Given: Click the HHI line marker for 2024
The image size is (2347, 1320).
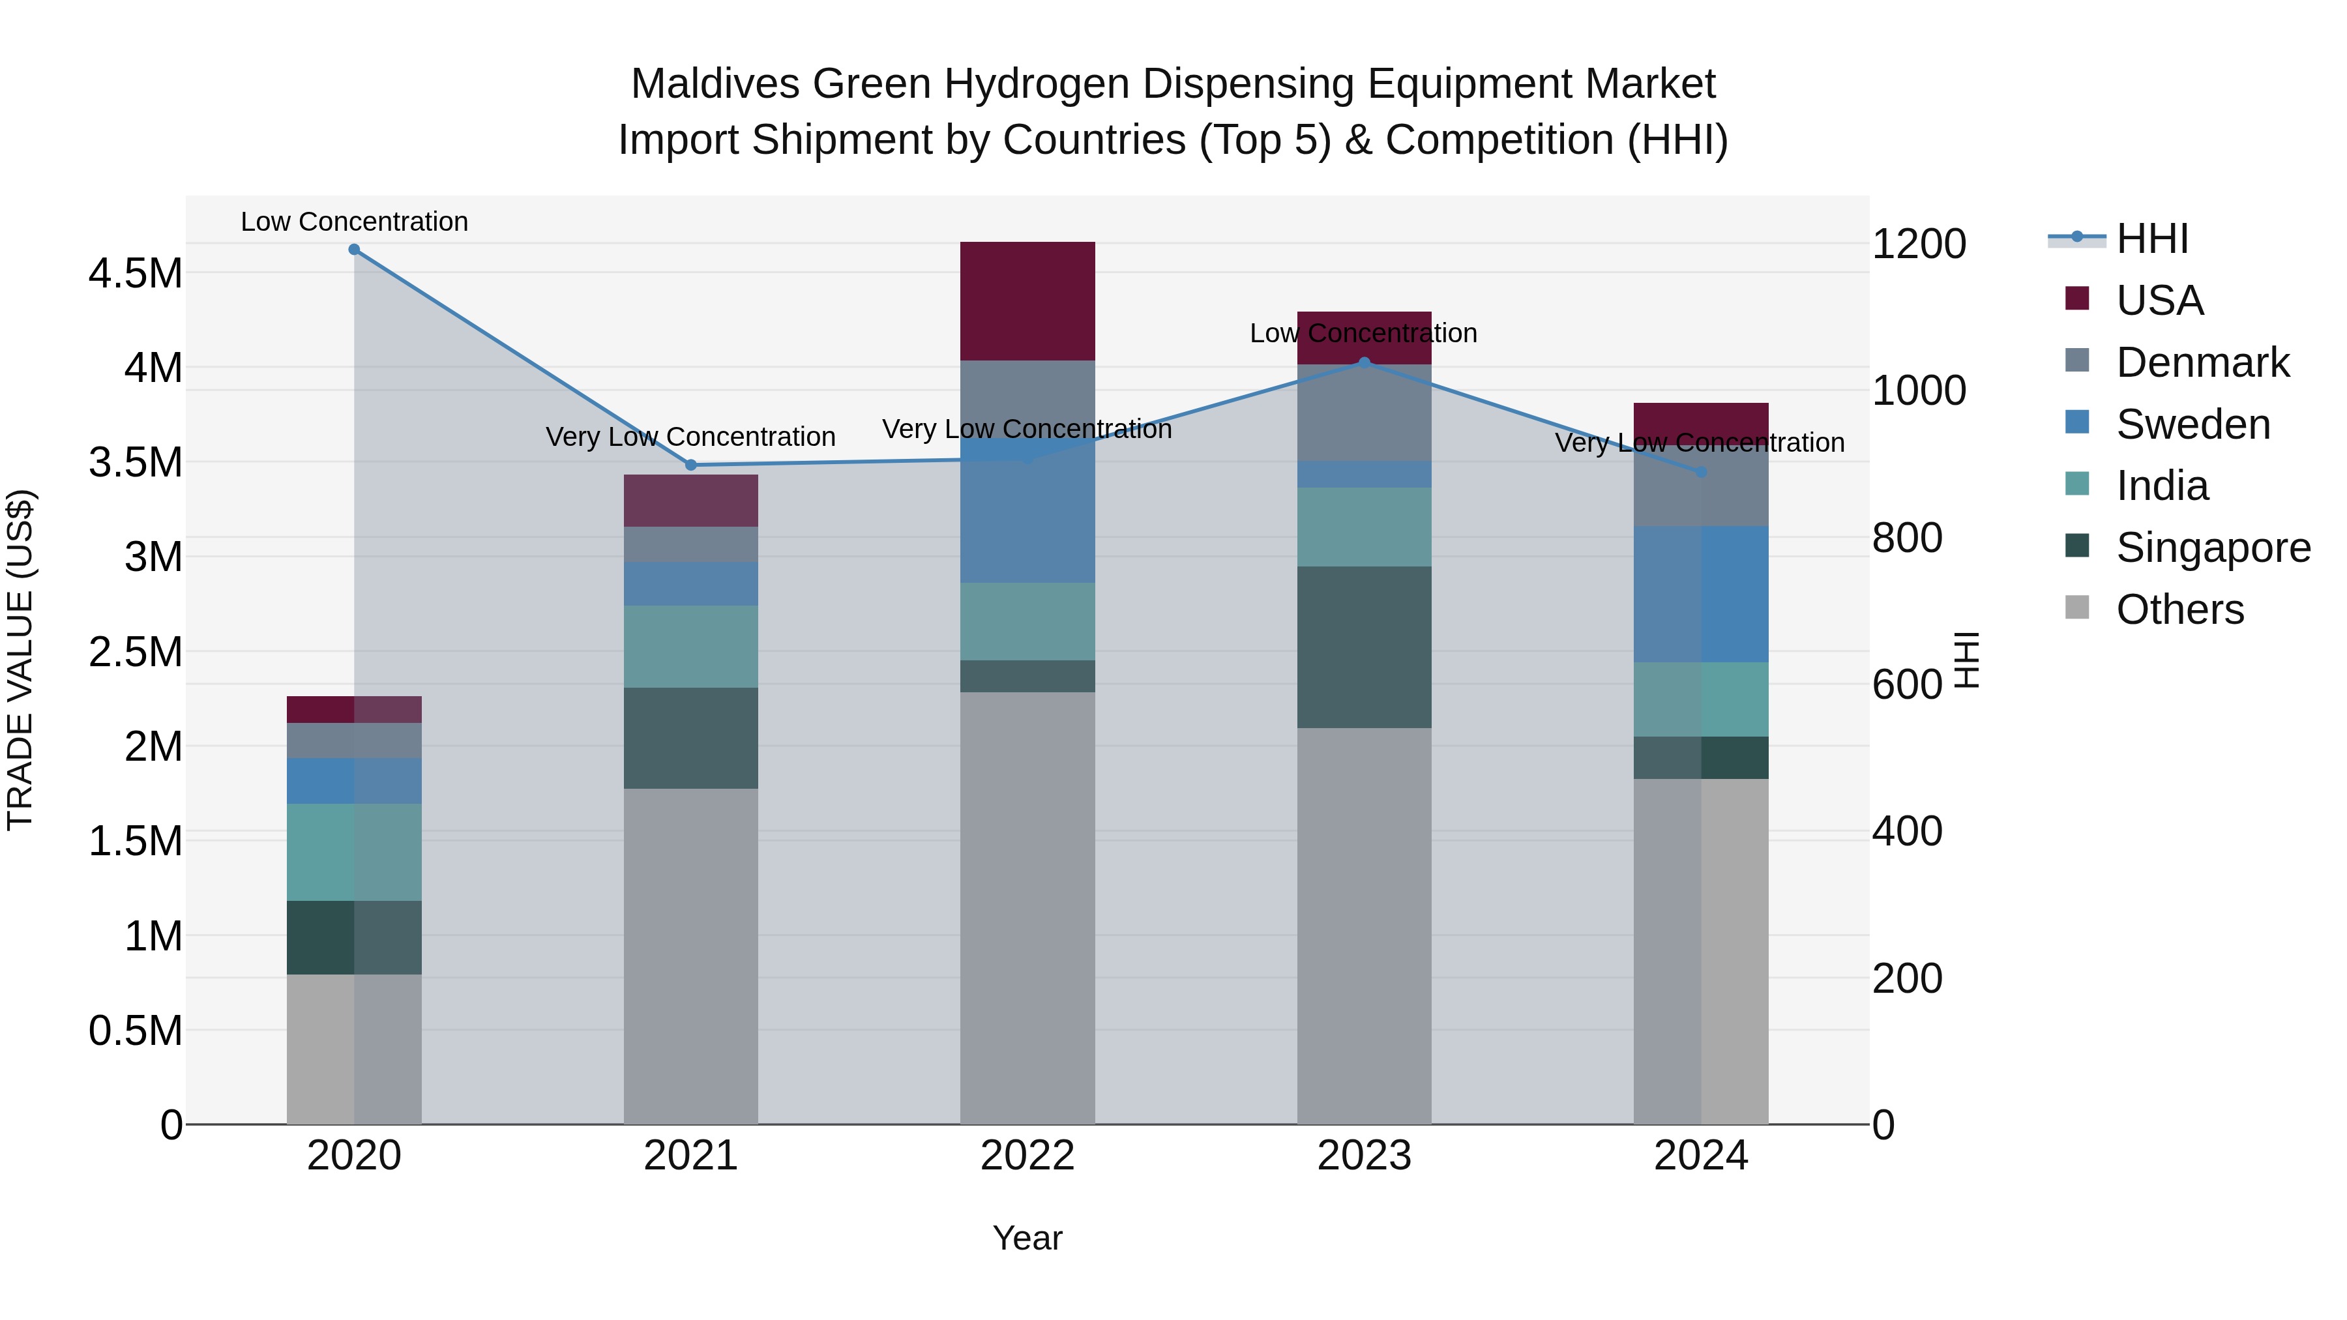Looking at the screenshot, I should (1701, 473).
